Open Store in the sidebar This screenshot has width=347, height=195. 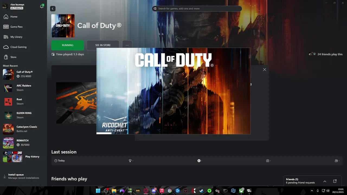pyautogui.click(x=24, y=57)
